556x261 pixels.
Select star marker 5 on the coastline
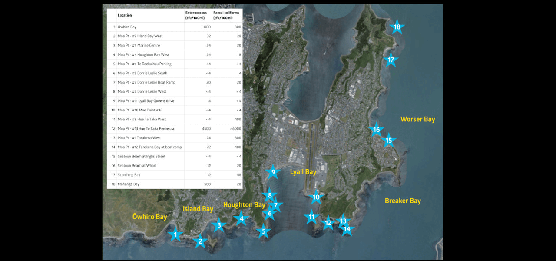click(x=263, y=231)
